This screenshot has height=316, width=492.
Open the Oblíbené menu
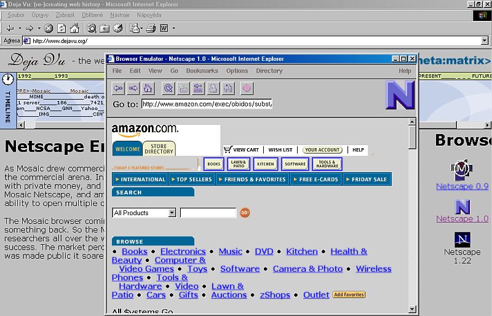point(92,15)
